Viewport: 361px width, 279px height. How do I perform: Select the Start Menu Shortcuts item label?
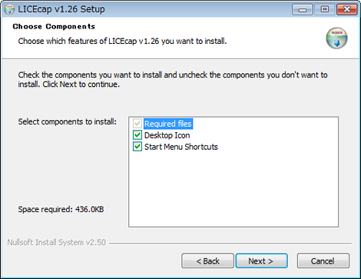(181, 147)
